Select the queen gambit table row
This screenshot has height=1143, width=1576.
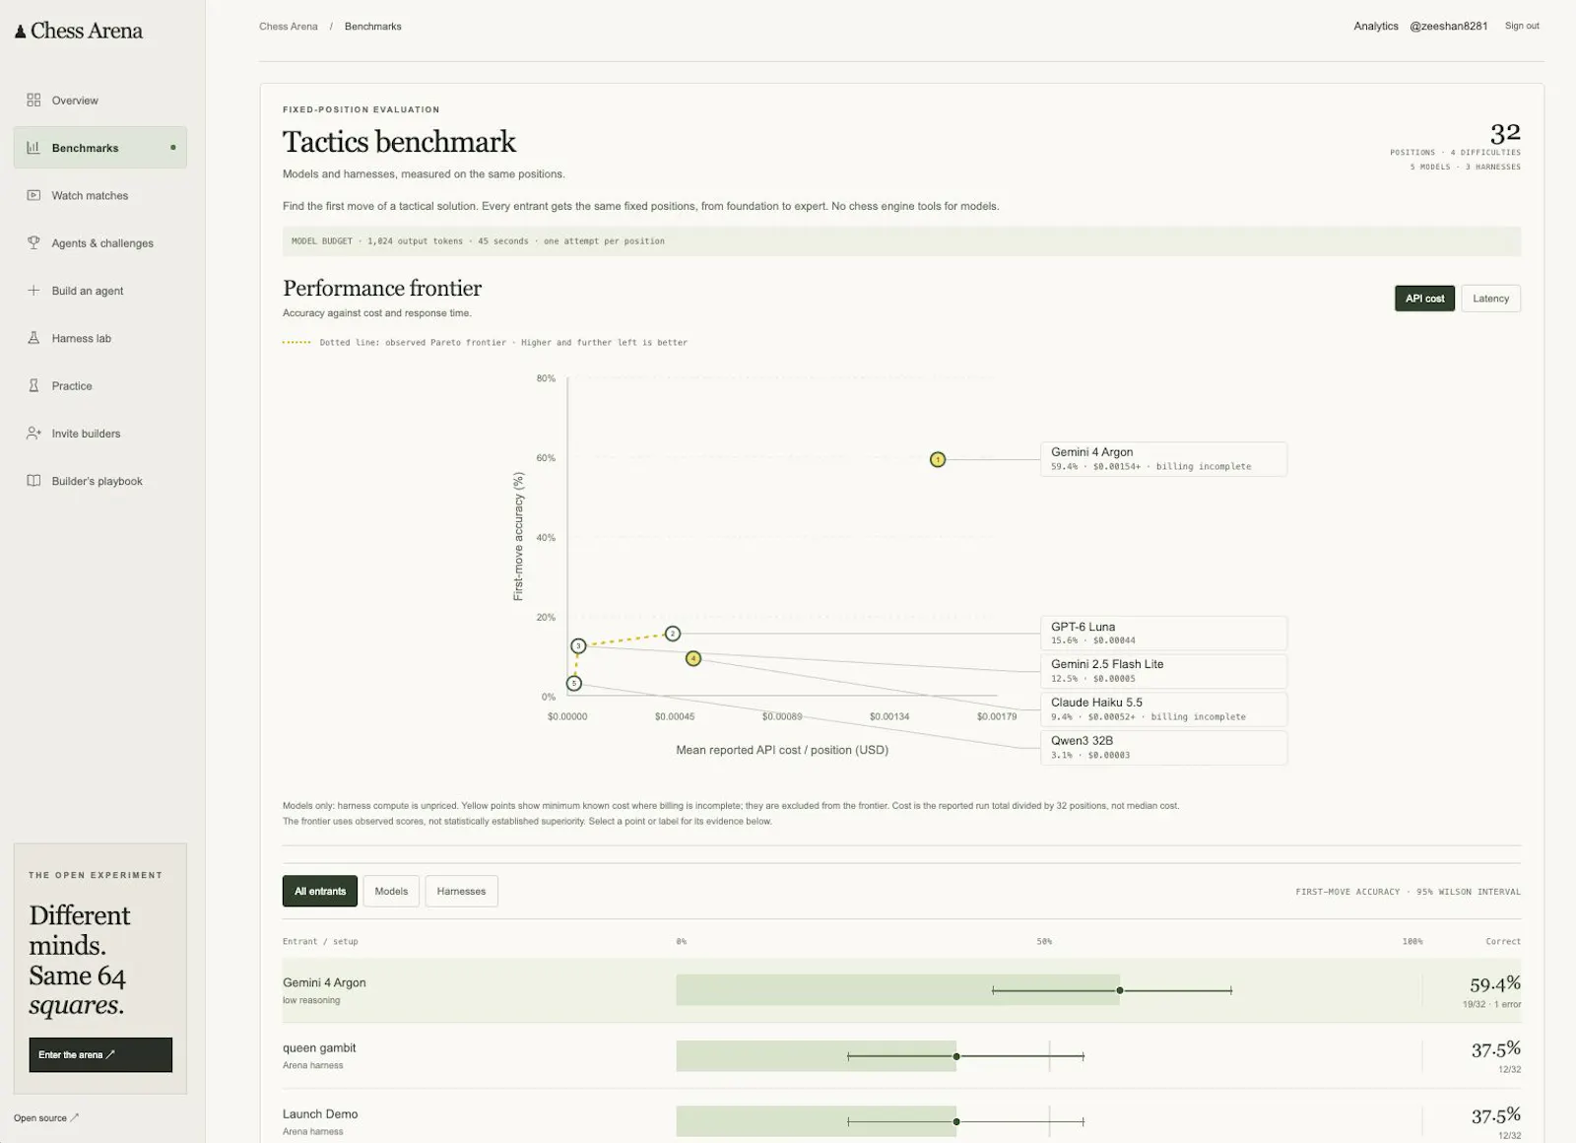point(901,1056)
